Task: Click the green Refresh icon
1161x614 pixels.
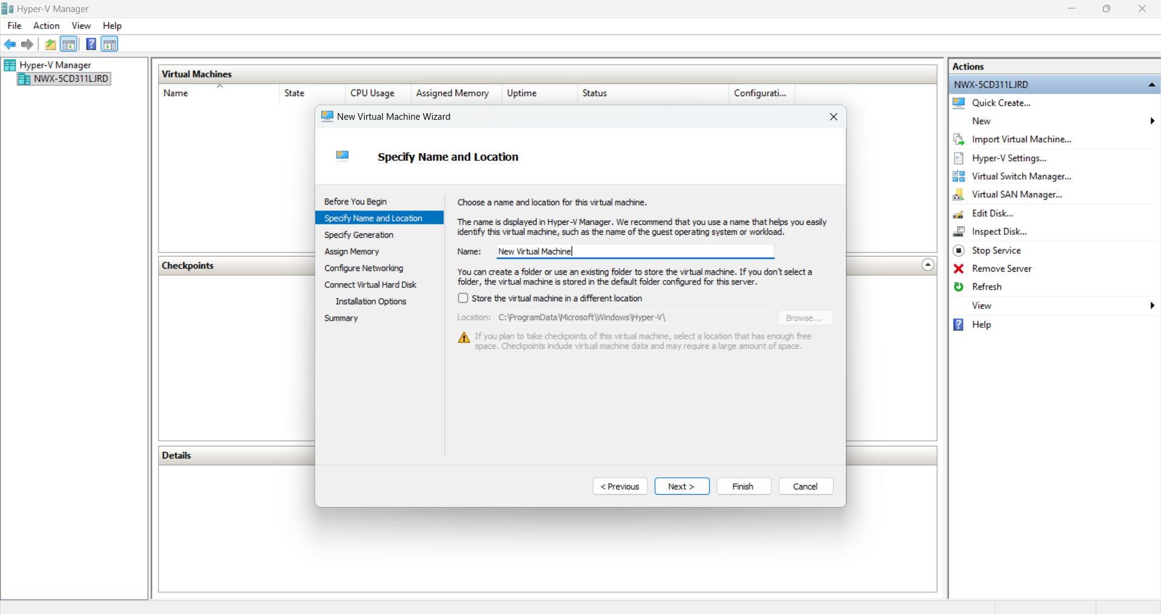Action: click(958, 287)
